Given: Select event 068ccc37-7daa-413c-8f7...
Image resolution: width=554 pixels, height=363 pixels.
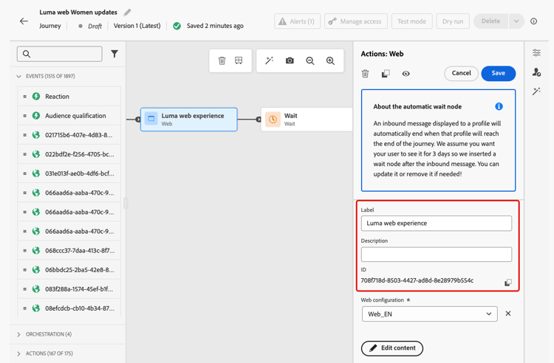Looking at the screenshot, I should click(x=69, y=250).
